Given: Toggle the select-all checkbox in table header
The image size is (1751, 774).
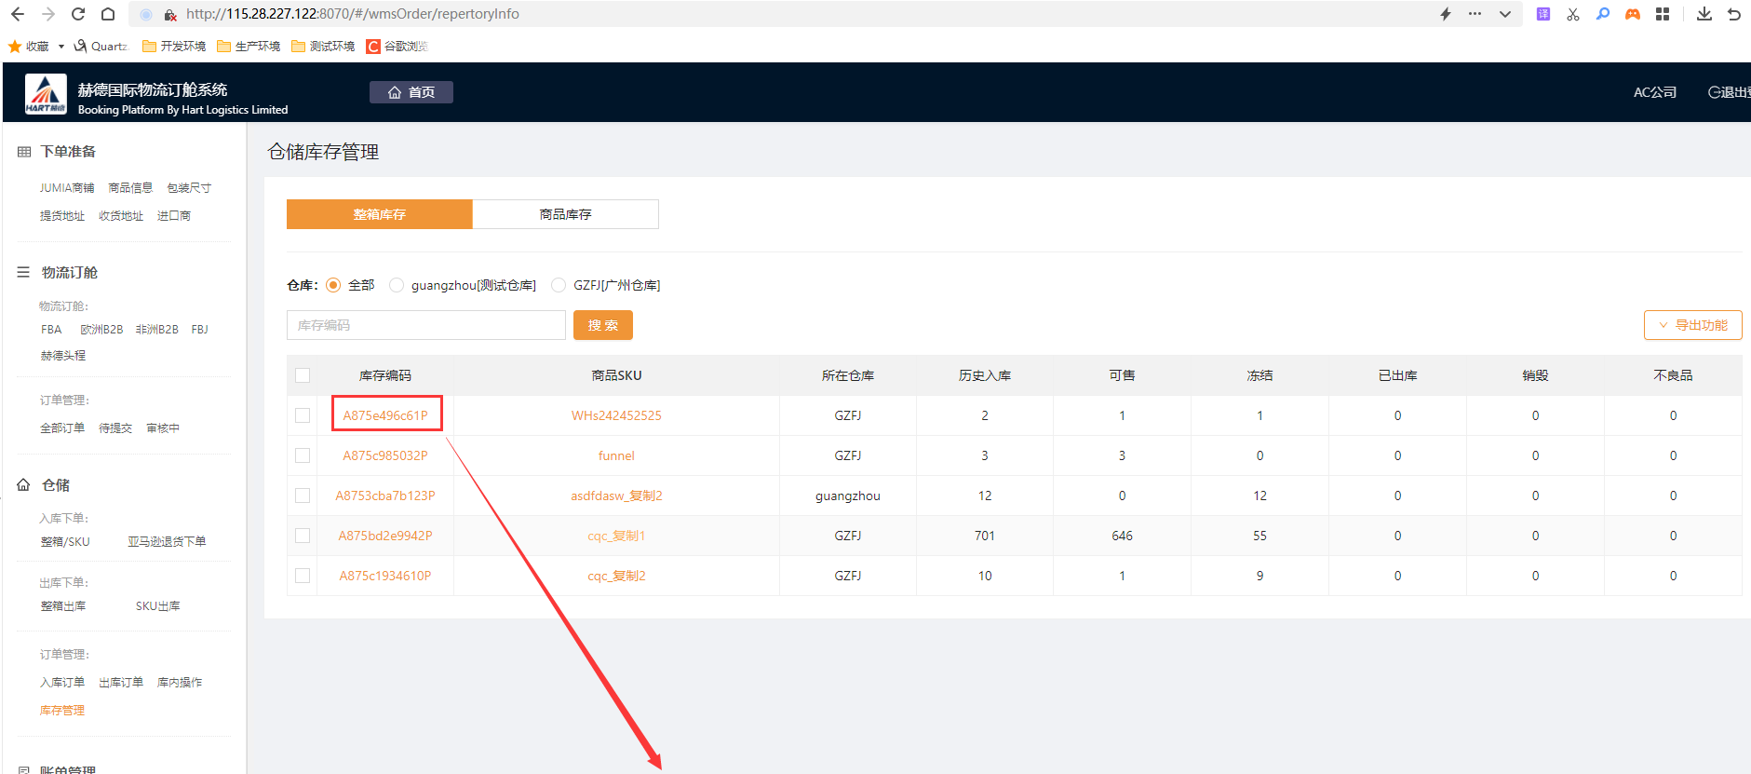Looking at the screenshot, I should 303,375.
